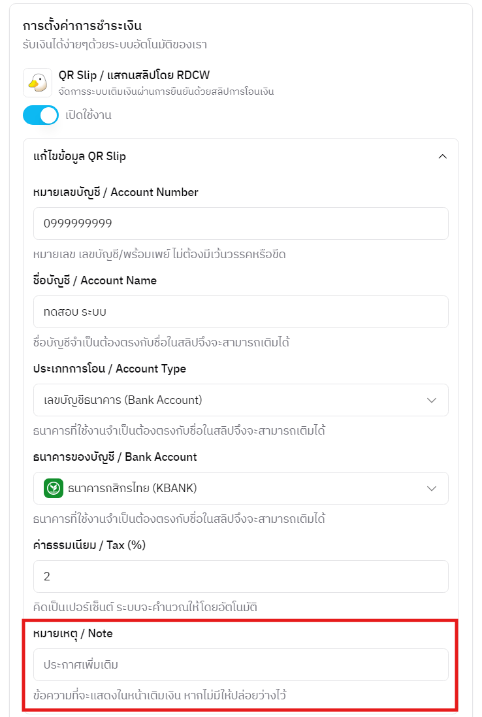Click the เปิดใช้งาน label text
Image resolution: width=482 pixels, height=717 pixels.
click(88, 115)
